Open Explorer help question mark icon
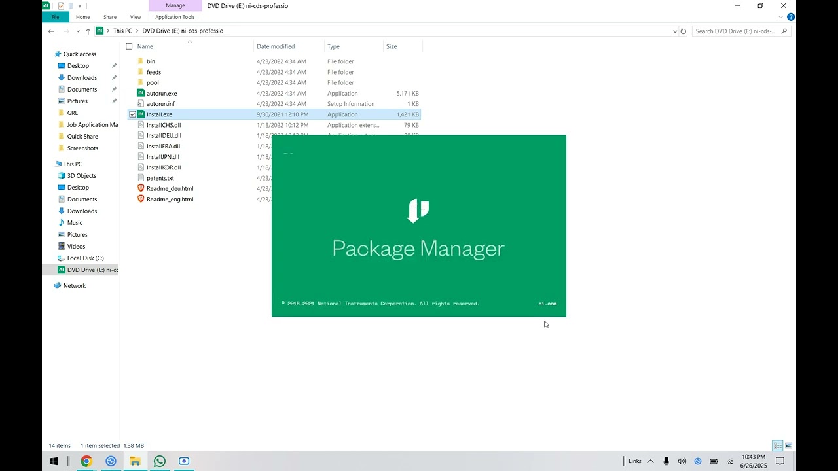The image size is (838, 471). [x=790, y=17]
